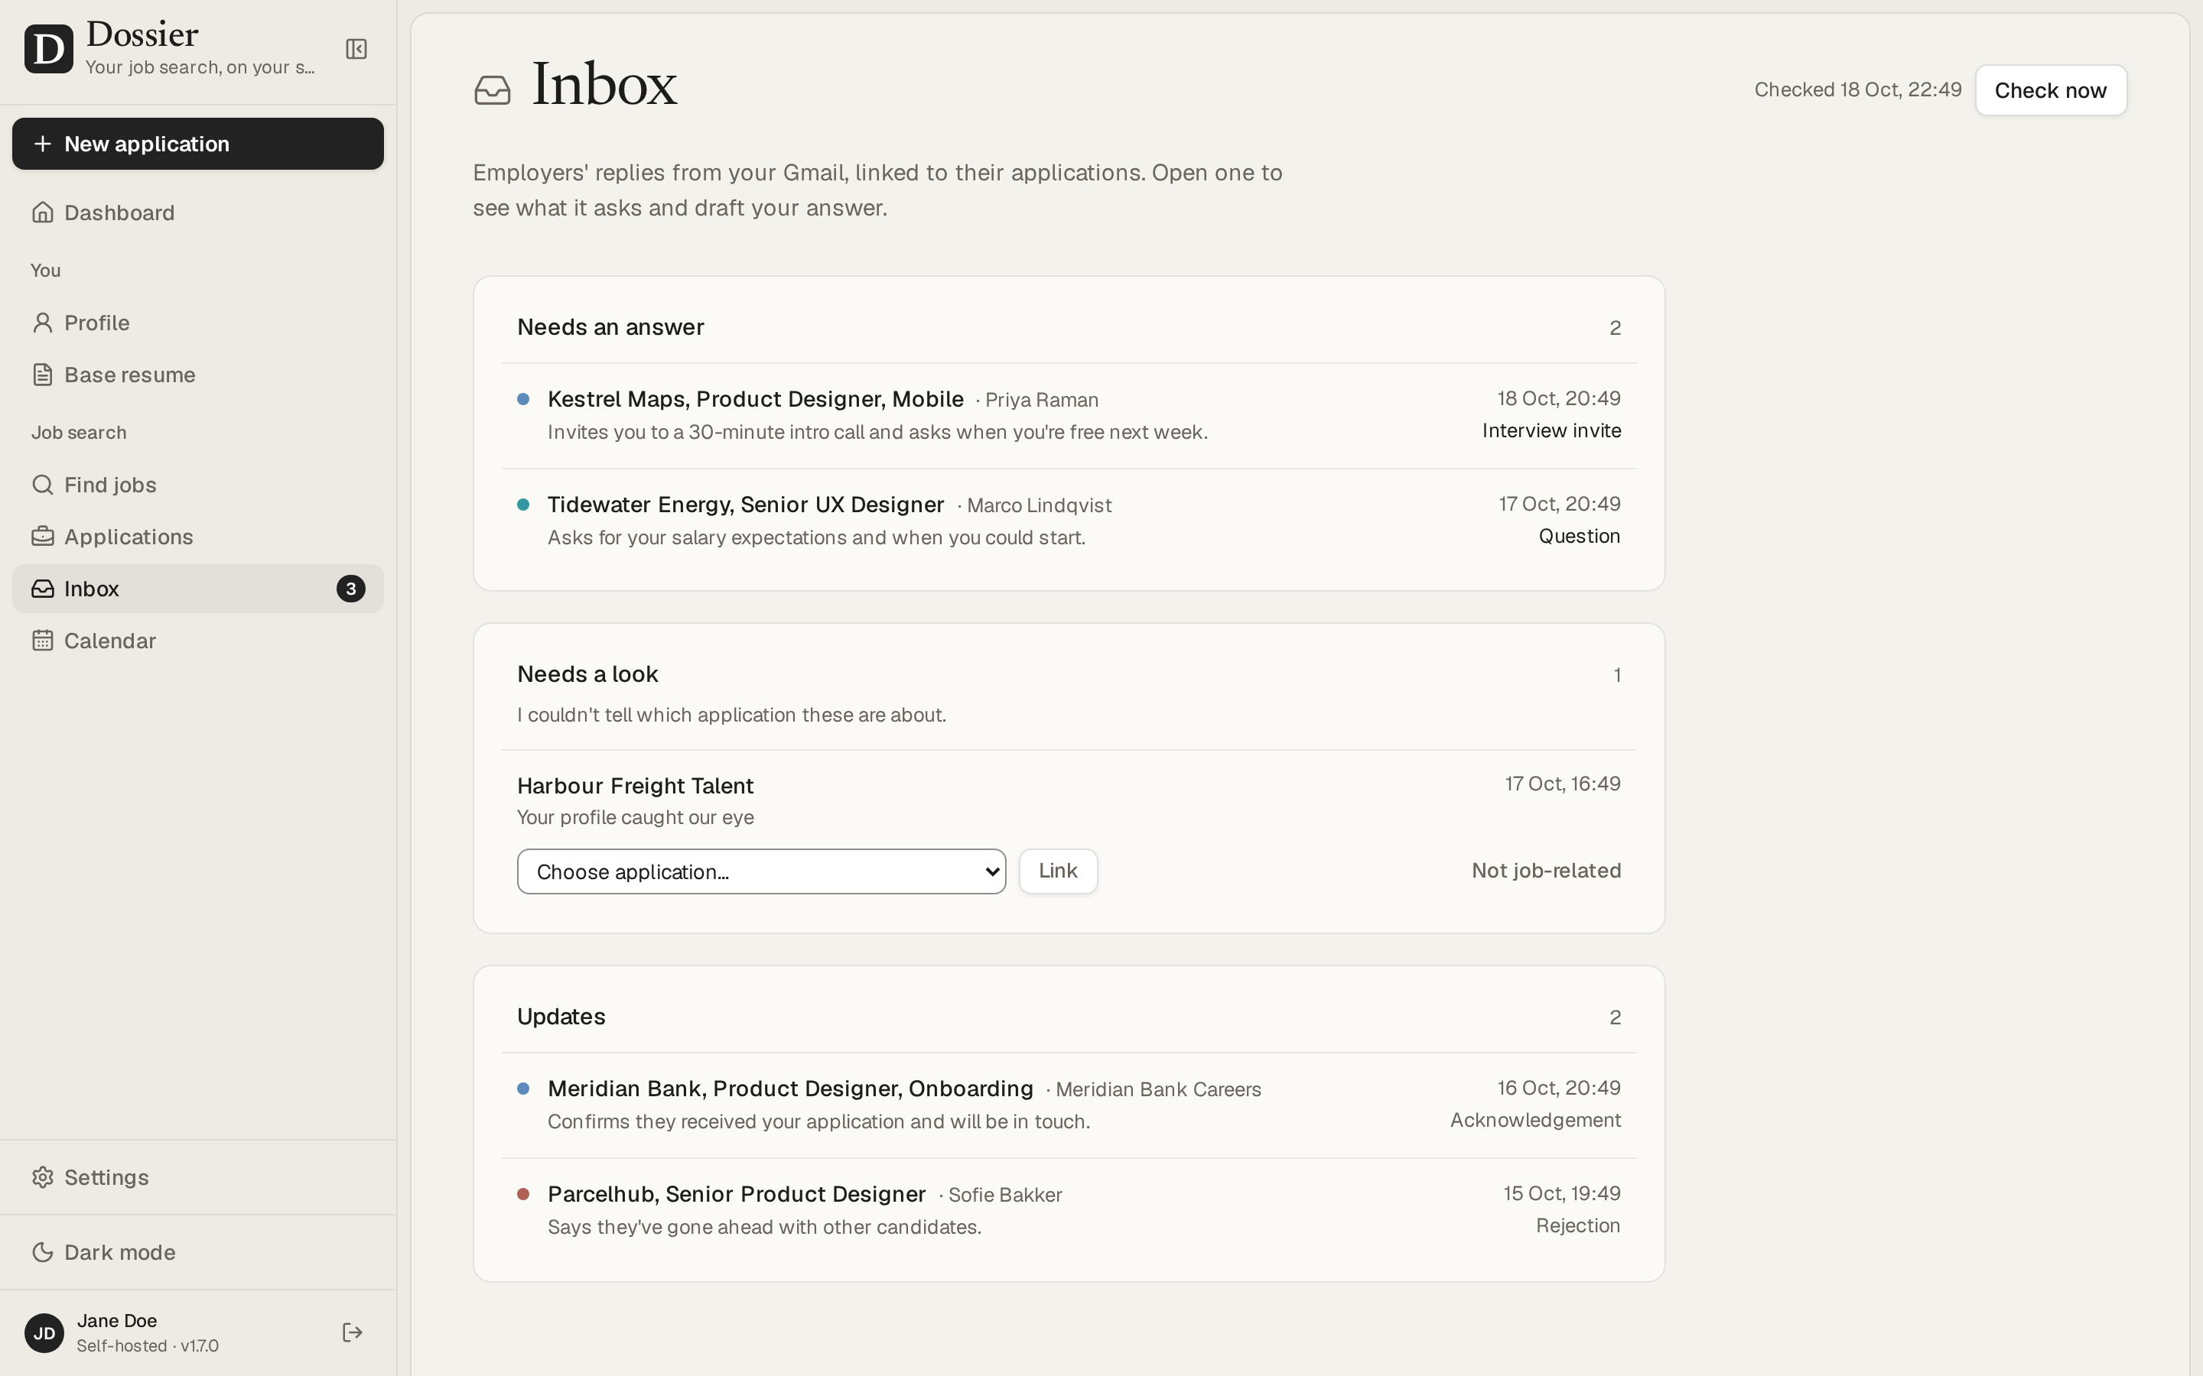
Task: Open the Meridian Bank Product Designer email
Action: pyautogui.click(x=1069, y=1105)
